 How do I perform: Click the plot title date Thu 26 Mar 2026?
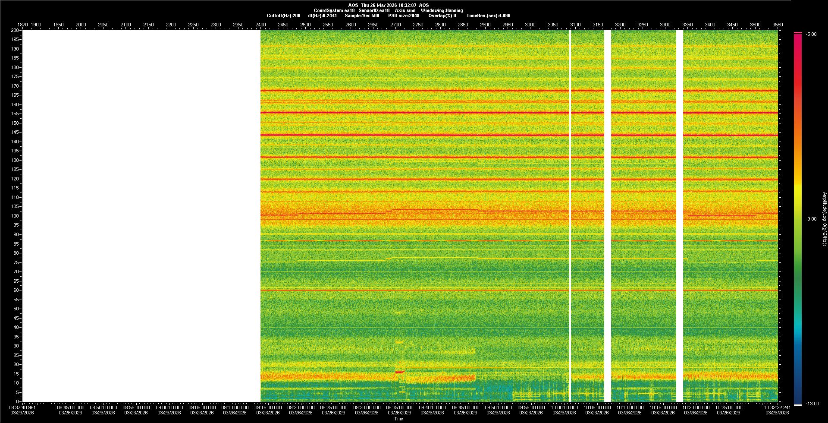pyautogui.click(x=388, y=5)
